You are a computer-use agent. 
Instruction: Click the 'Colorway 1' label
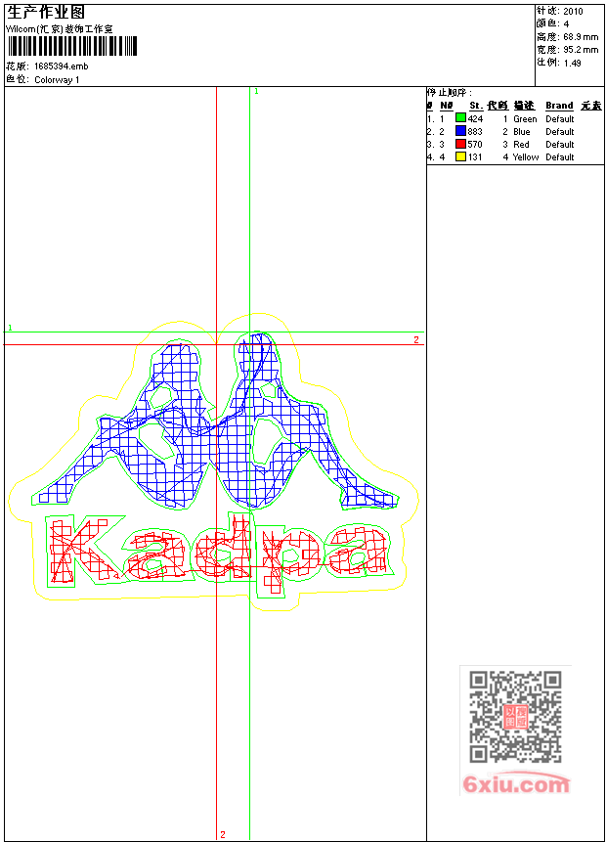click(57, 79)
